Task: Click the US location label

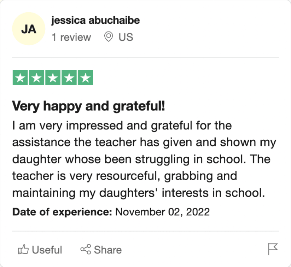Action: tap(126, 37)
